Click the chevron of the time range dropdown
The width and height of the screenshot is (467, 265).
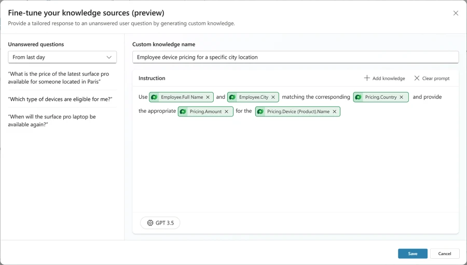click(x=109, y=57)
